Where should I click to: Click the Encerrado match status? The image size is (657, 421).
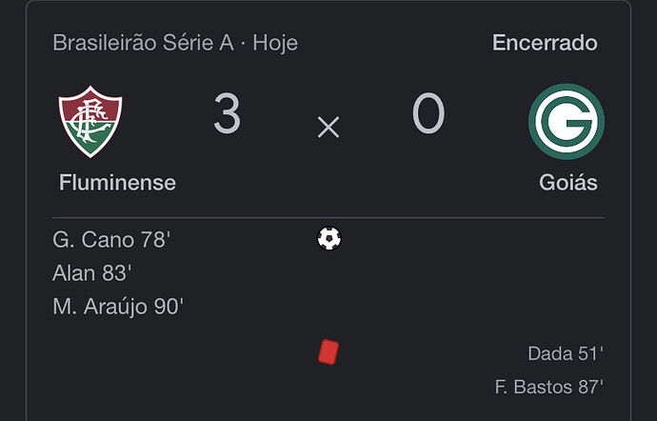[545, 43]
